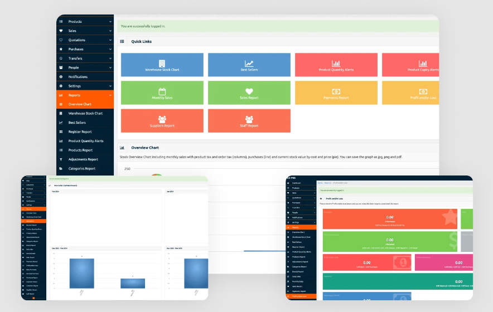The image size is (493, 312).
Task: Open Product Quantity Alerts in main sidebar
Action: 85,141
